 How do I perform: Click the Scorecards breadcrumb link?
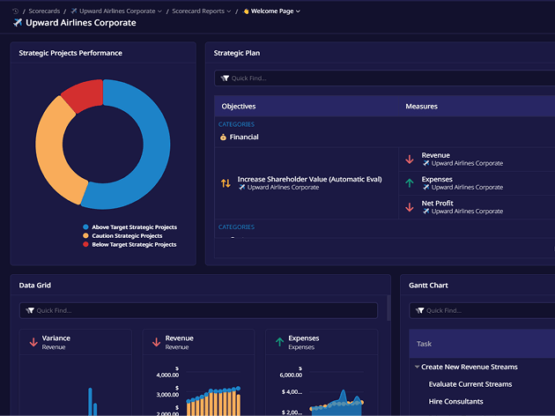click(44, 11)
